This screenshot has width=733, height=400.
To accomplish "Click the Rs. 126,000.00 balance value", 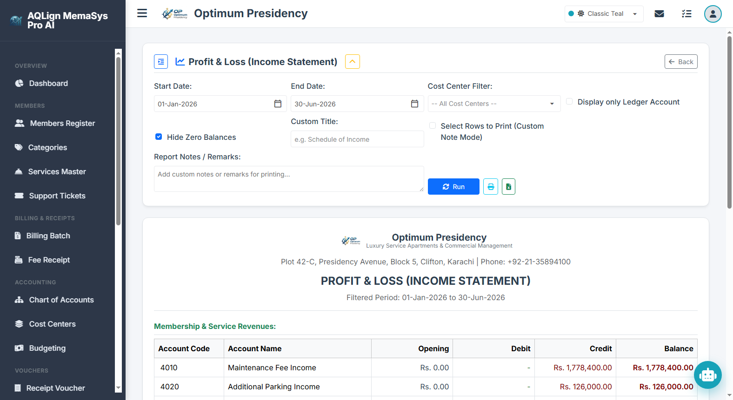I will tap(666, 387).
